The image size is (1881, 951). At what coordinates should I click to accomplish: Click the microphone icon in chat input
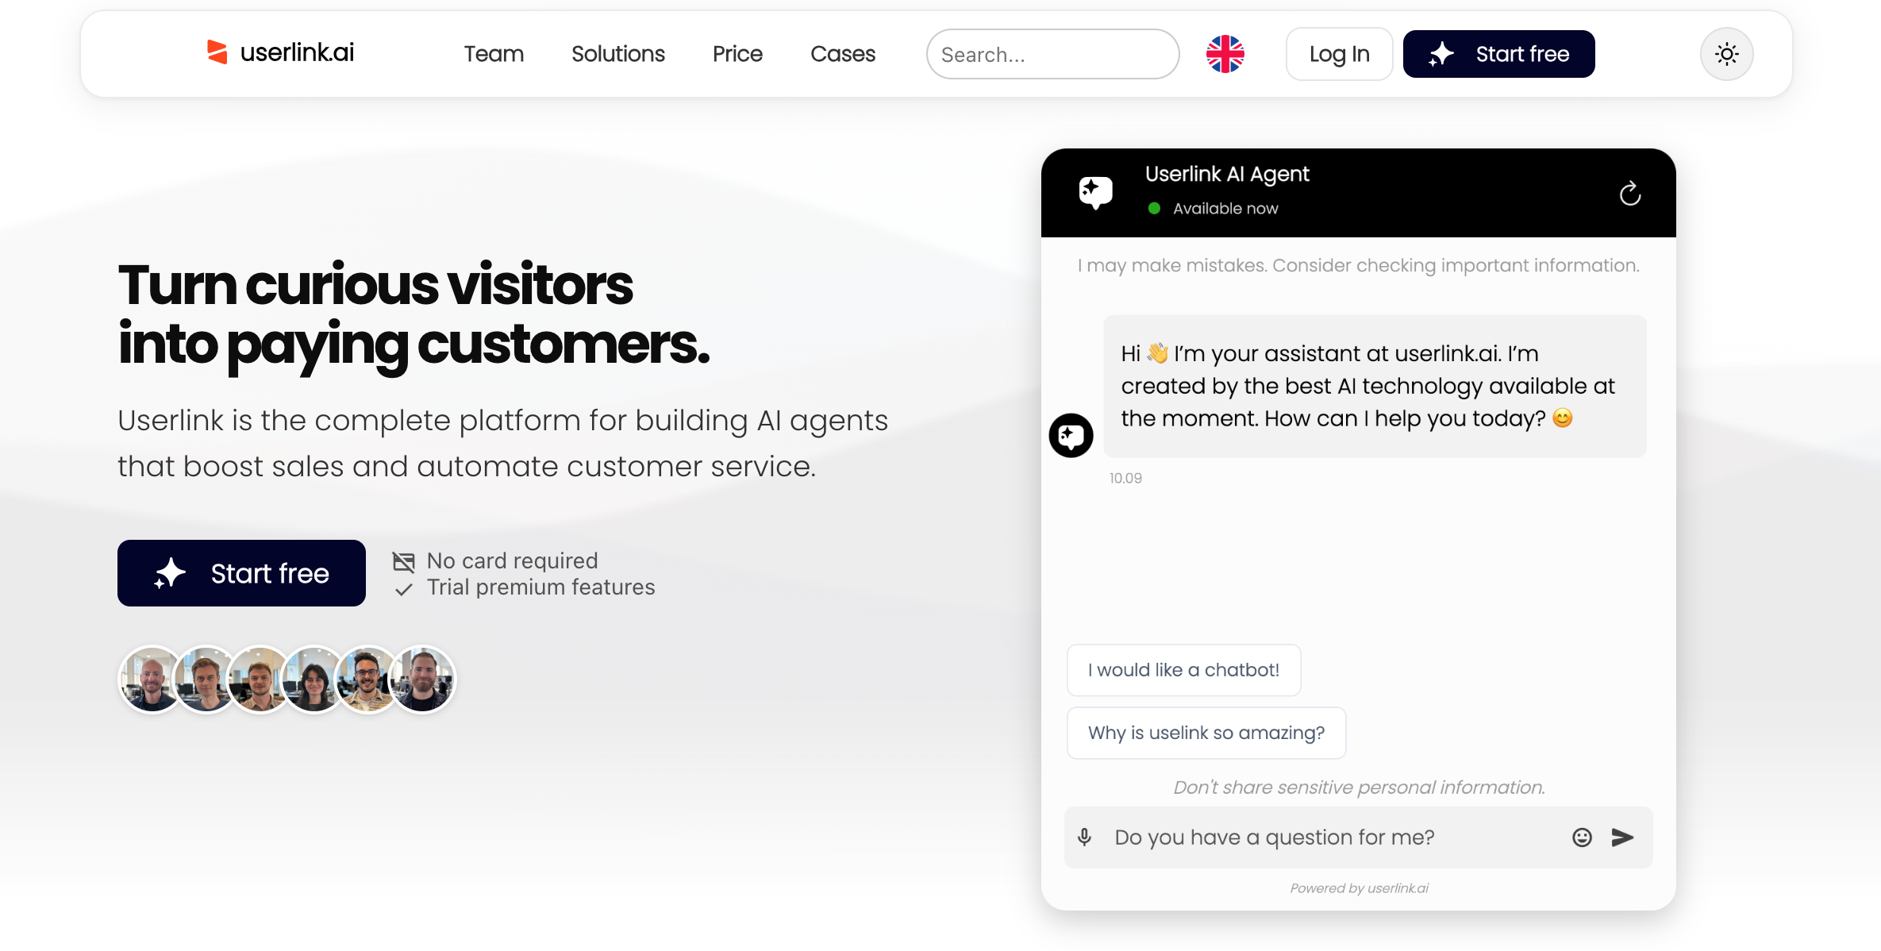[1084, 837]
